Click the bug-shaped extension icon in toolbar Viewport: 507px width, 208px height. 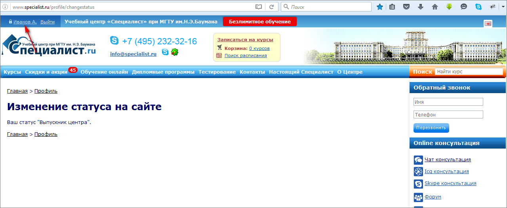point(493,7)
